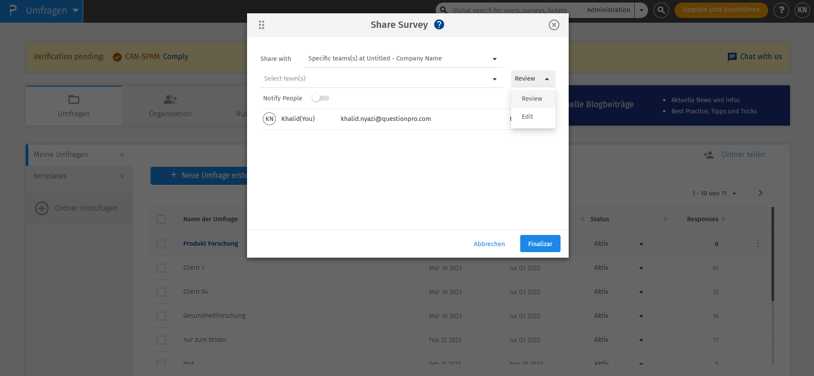The width and height of the screenshot is (814, 376).
Task: Check the Produkt Forschung row checkbox
Action: pyautogui.click(x=161, y=244)
